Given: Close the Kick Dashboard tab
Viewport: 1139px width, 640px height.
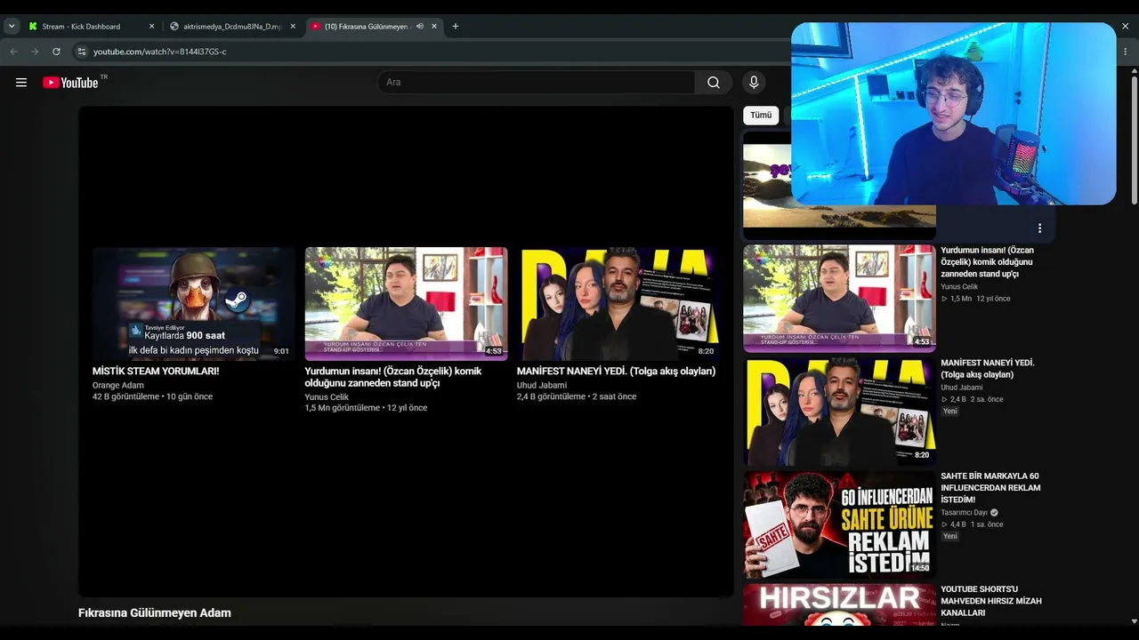Looking at the screenshot, I should pyautogui.click(x=151, y=27).
